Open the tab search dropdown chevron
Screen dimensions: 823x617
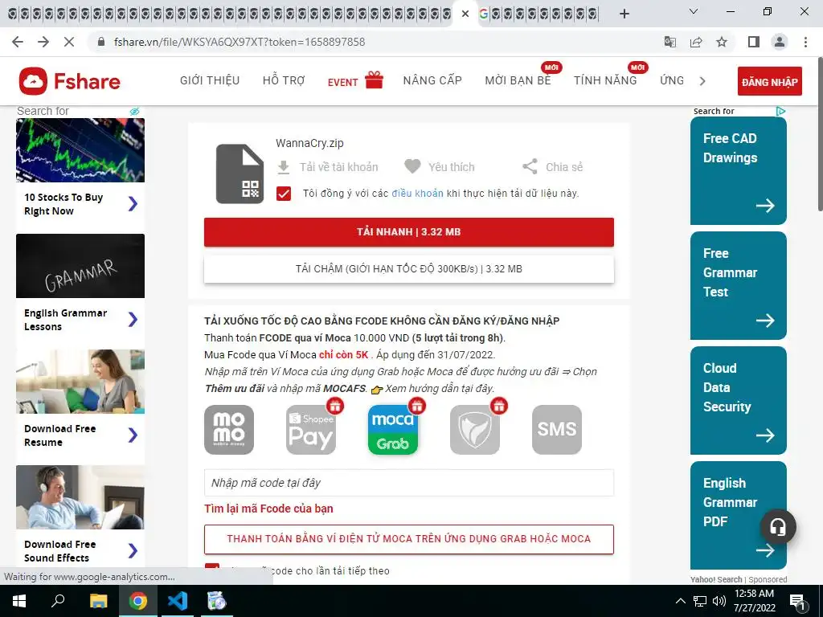[694, 11]
